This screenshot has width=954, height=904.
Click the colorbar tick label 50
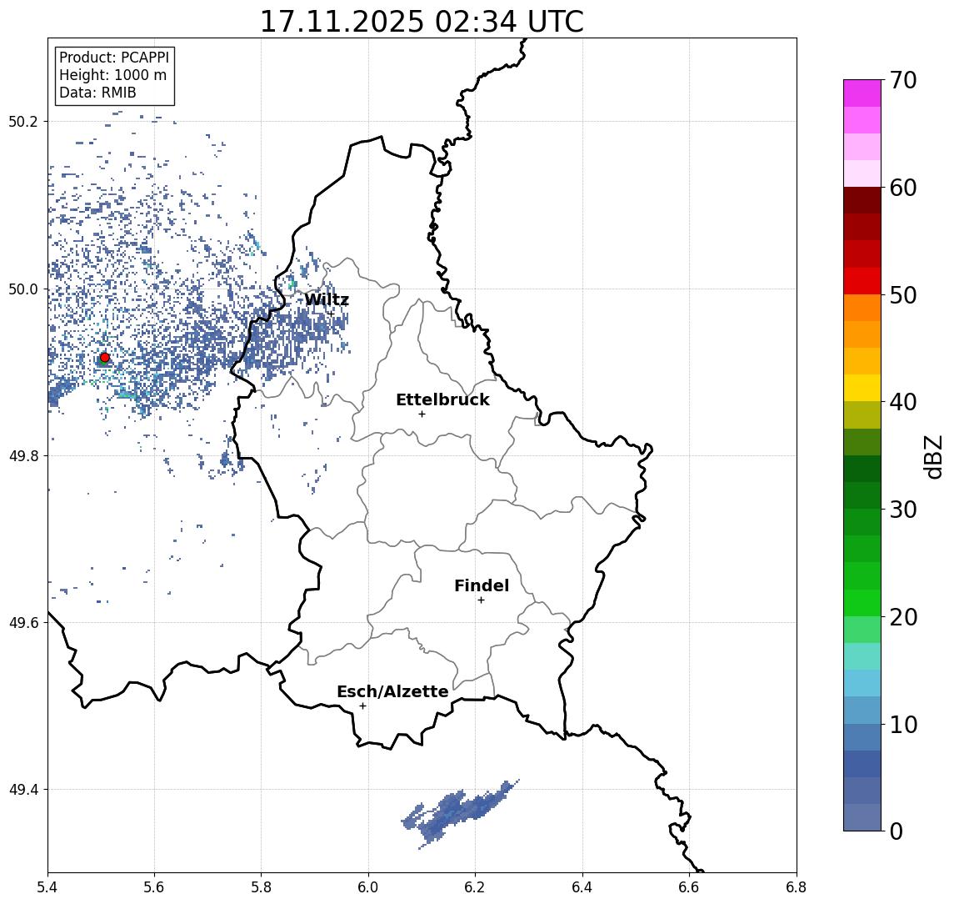tap(902, 295)
